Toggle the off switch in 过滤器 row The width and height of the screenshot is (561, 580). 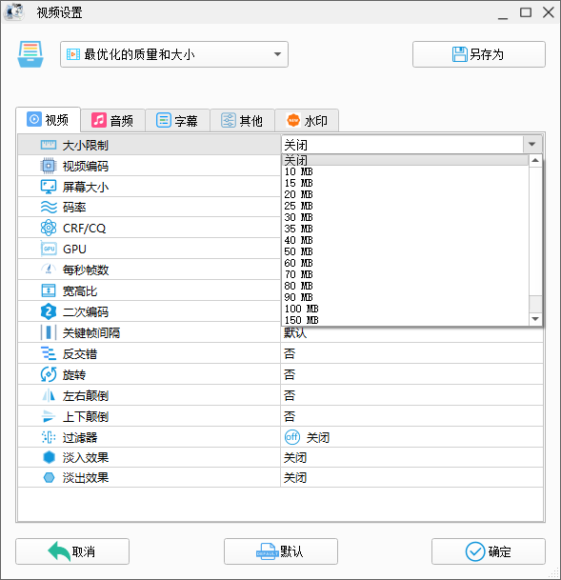click(291, 437)
